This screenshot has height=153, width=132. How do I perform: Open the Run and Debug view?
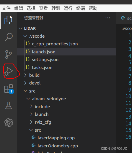(x=9, y=71)
